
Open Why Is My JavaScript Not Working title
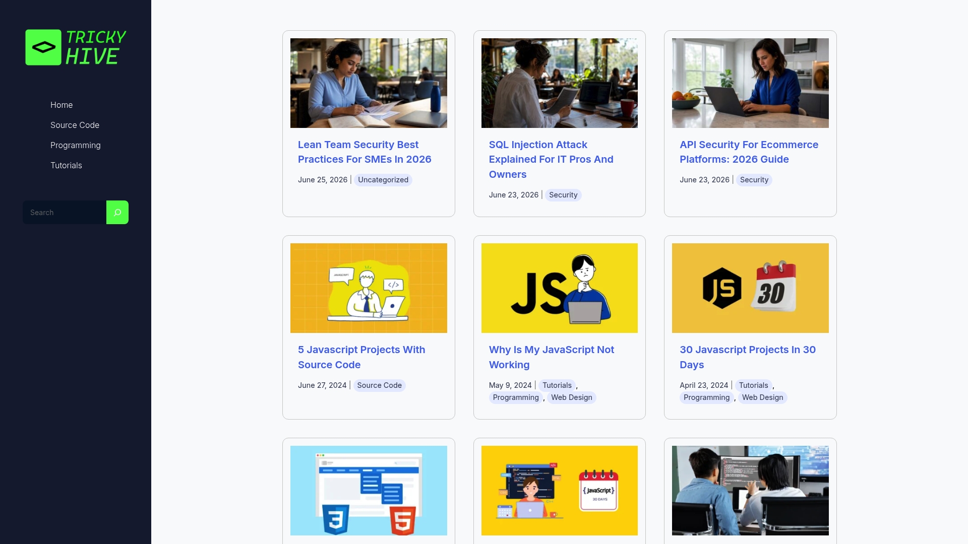tap(552, 357)
